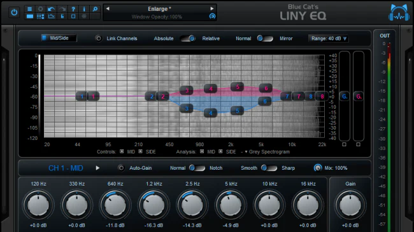Viewport: 414px width, 232px height.
Task: Open the help question mark icon
Action: tap(73, 9)
